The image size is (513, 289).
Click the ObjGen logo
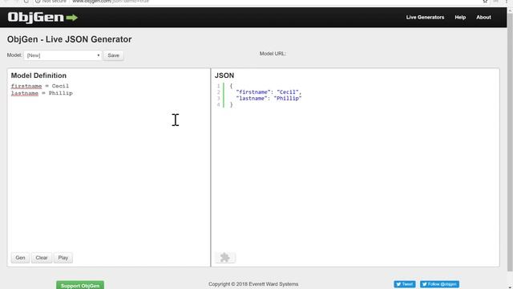pos(42,18)
